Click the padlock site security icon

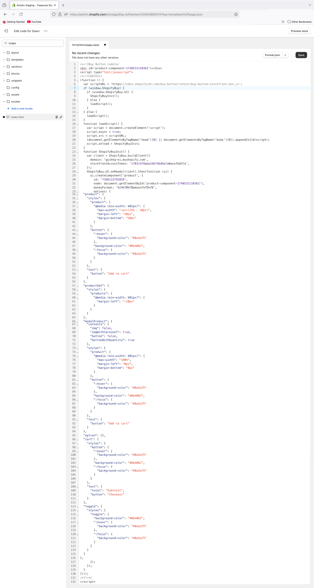[60, 14]
